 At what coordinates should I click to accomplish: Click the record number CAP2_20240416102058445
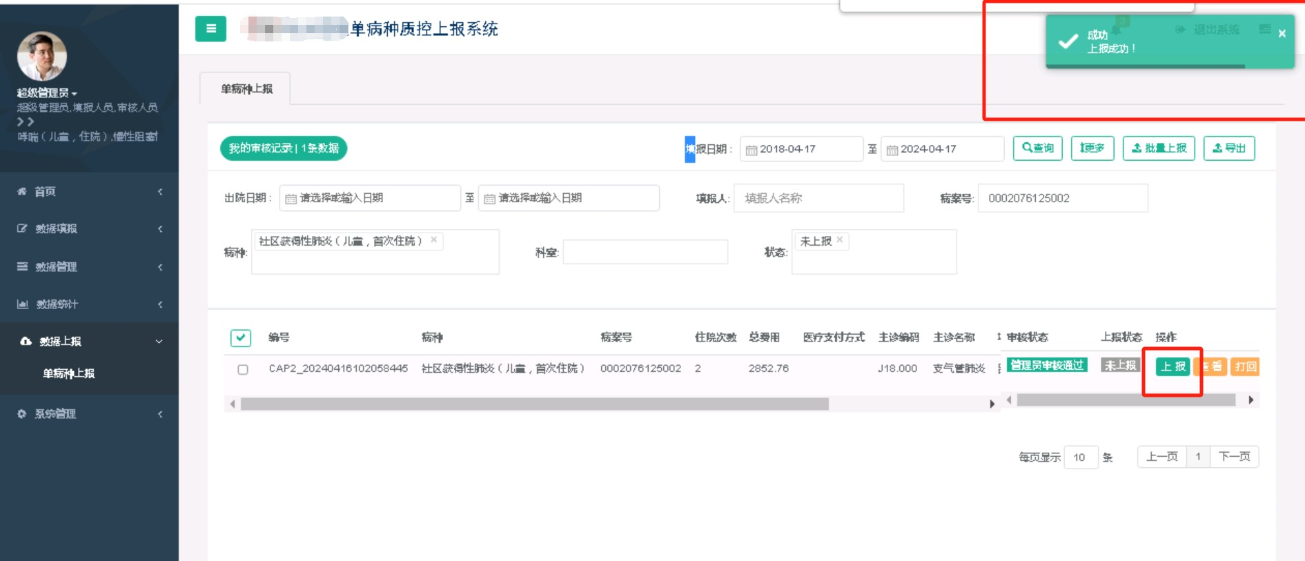[338, 368]
